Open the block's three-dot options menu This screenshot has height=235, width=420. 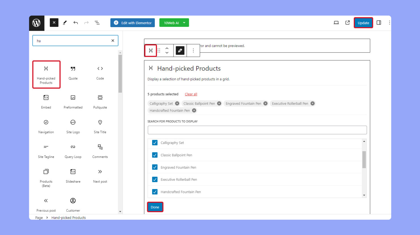(194, 50)
